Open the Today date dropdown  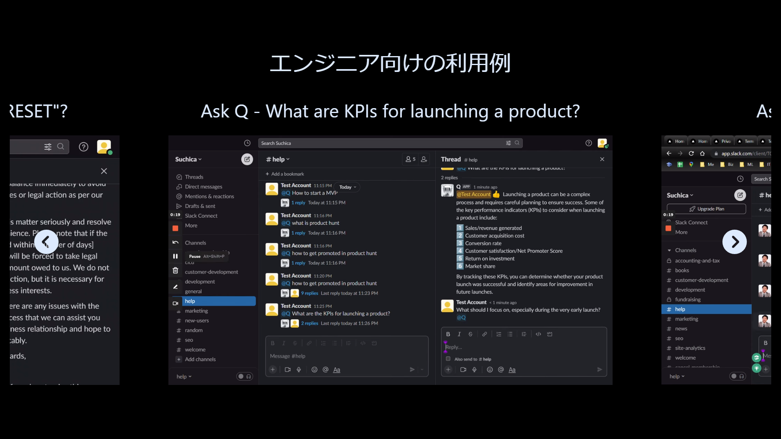click(347, 187)
